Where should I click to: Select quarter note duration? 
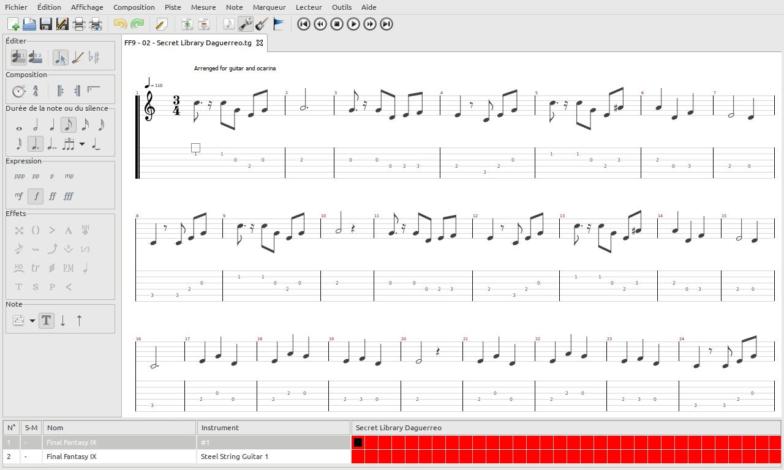click(52, 125)
